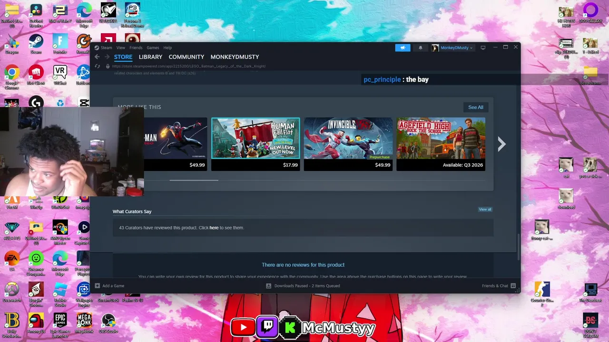Click the Steam page vertical scrollbar
Image resolution: width=609 pixels, height=342 pixels.
(518, 247)
